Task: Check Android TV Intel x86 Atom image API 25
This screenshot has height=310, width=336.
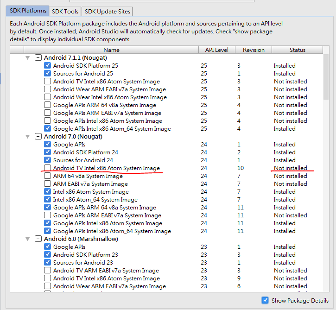Action: pos(47,81)
